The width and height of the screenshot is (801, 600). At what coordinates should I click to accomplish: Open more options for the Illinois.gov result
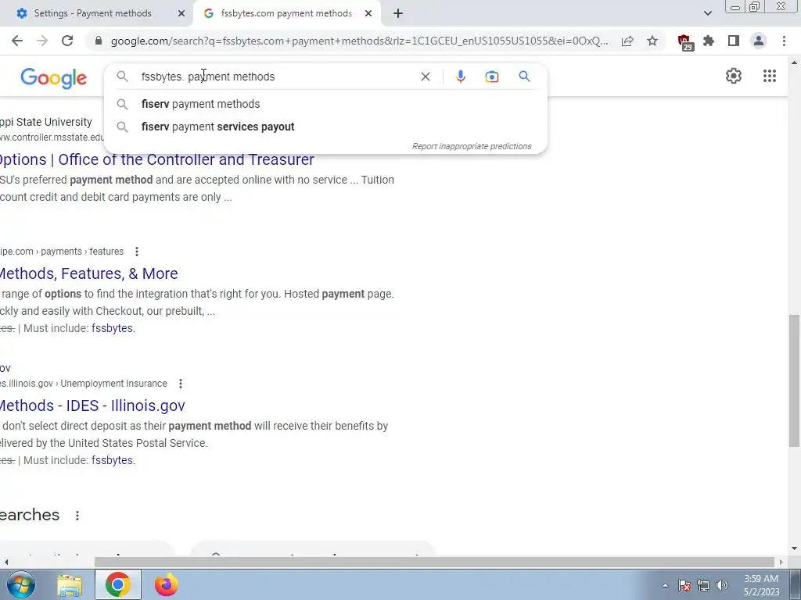click(181, 383)
